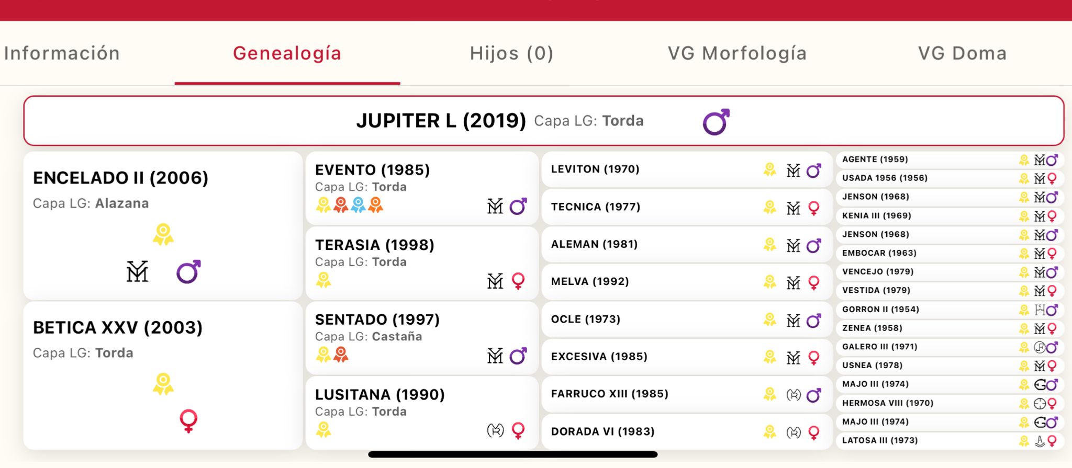Click the male symbol beside JUPITER L
1072x468 pixels.
point(716,122)
